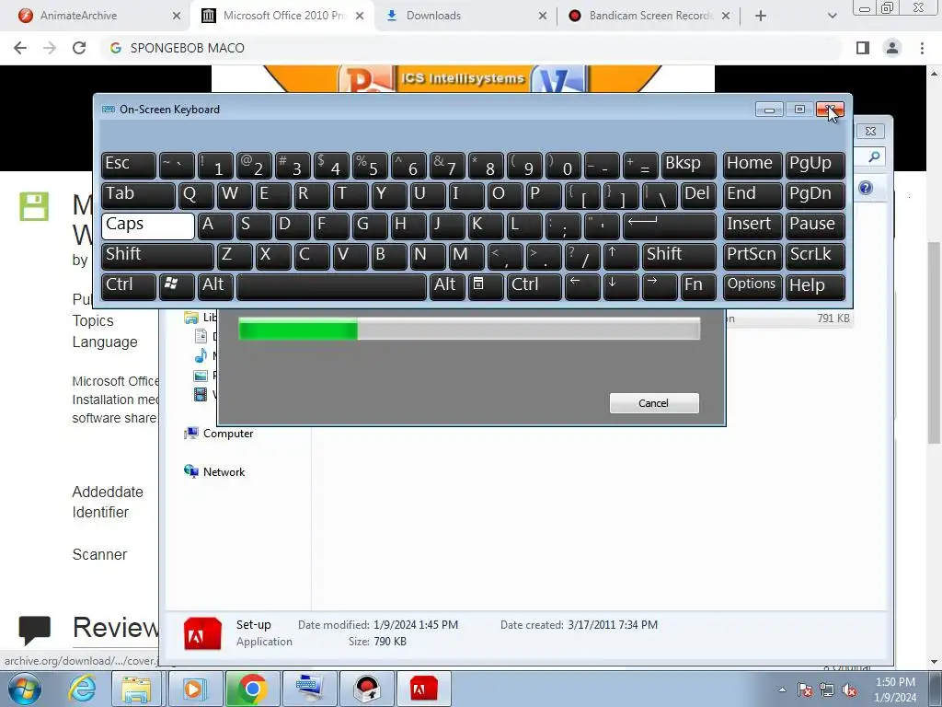Cancel the installation progress dialog
Image resolution: width=942 pixels, height=707 pixels.
(654, 403)
